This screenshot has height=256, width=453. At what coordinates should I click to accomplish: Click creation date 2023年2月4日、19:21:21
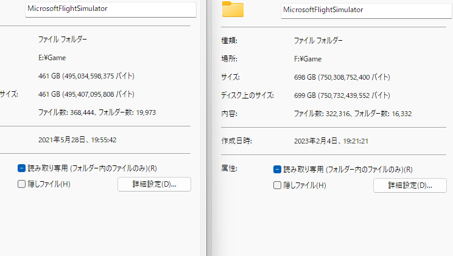[x=331, y=141]
